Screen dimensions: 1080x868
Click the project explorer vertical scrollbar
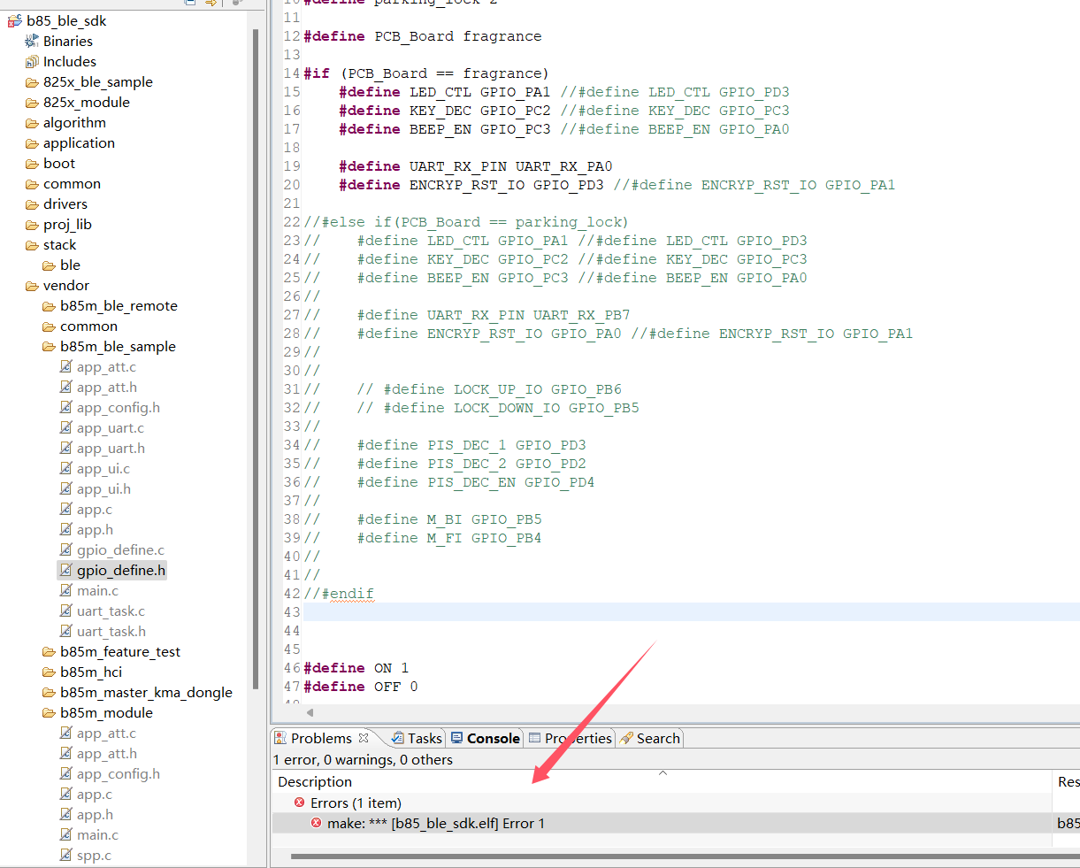tap(256, 358)
